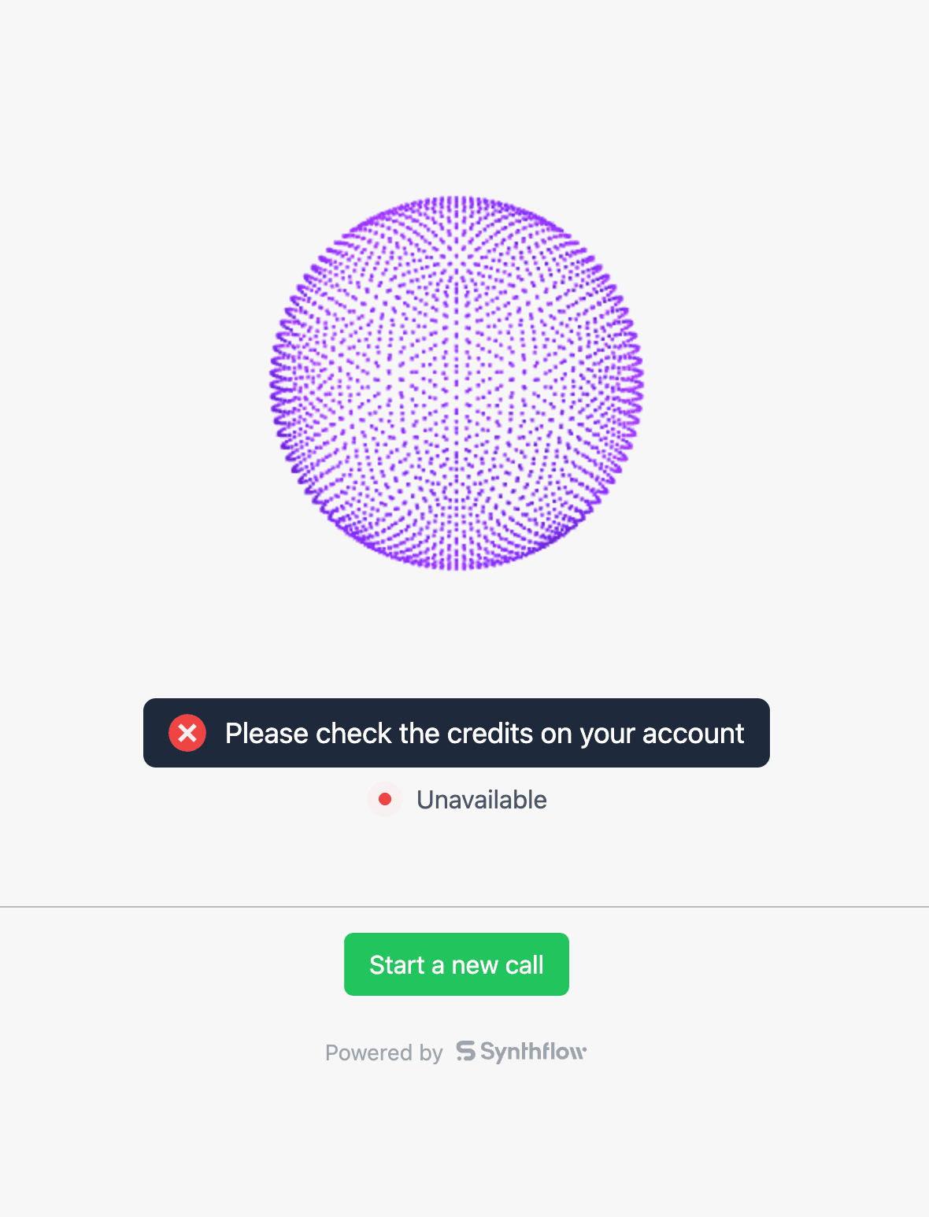Click the Unavailable agent status row
Screen dimensions: 929x1217
(457, 800)
